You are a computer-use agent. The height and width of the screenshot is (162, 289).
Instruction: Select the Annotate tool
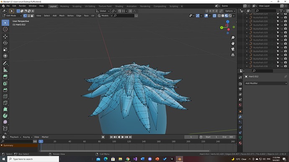point(5,63)
